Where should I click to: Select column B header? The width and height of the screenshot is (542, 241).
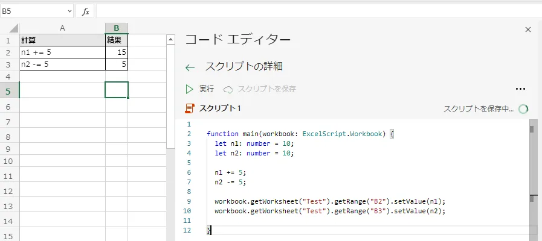117,28
